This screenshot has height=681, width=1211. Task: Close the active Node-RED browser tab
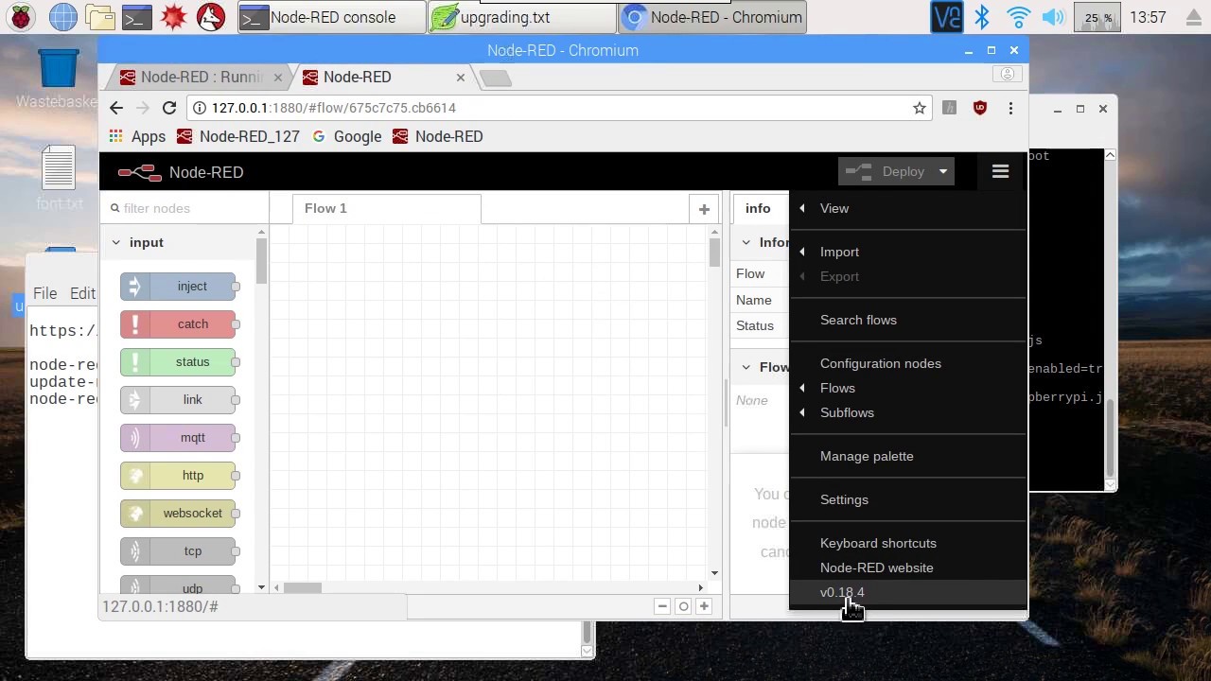(461, 78)
